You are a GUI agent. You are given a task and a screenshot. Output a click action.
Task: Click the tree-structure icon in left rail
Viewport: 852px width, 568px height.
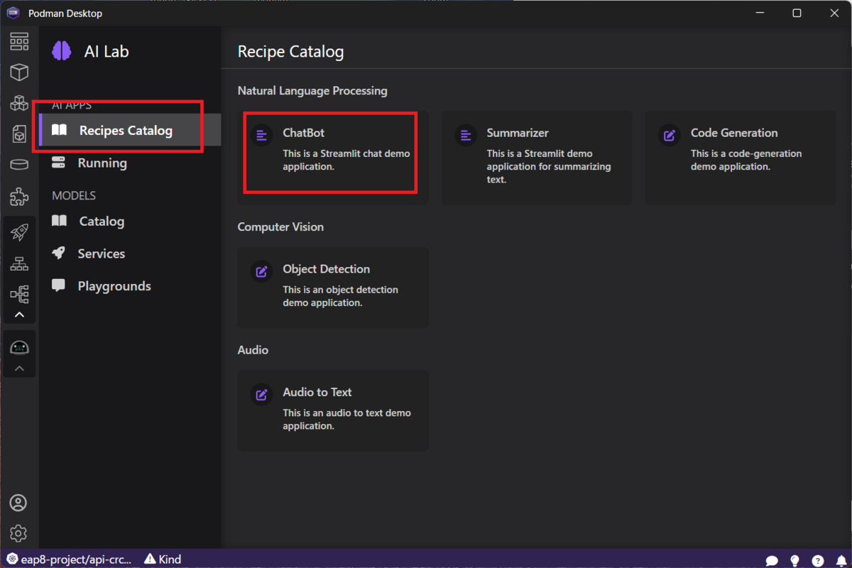(19, 293)
